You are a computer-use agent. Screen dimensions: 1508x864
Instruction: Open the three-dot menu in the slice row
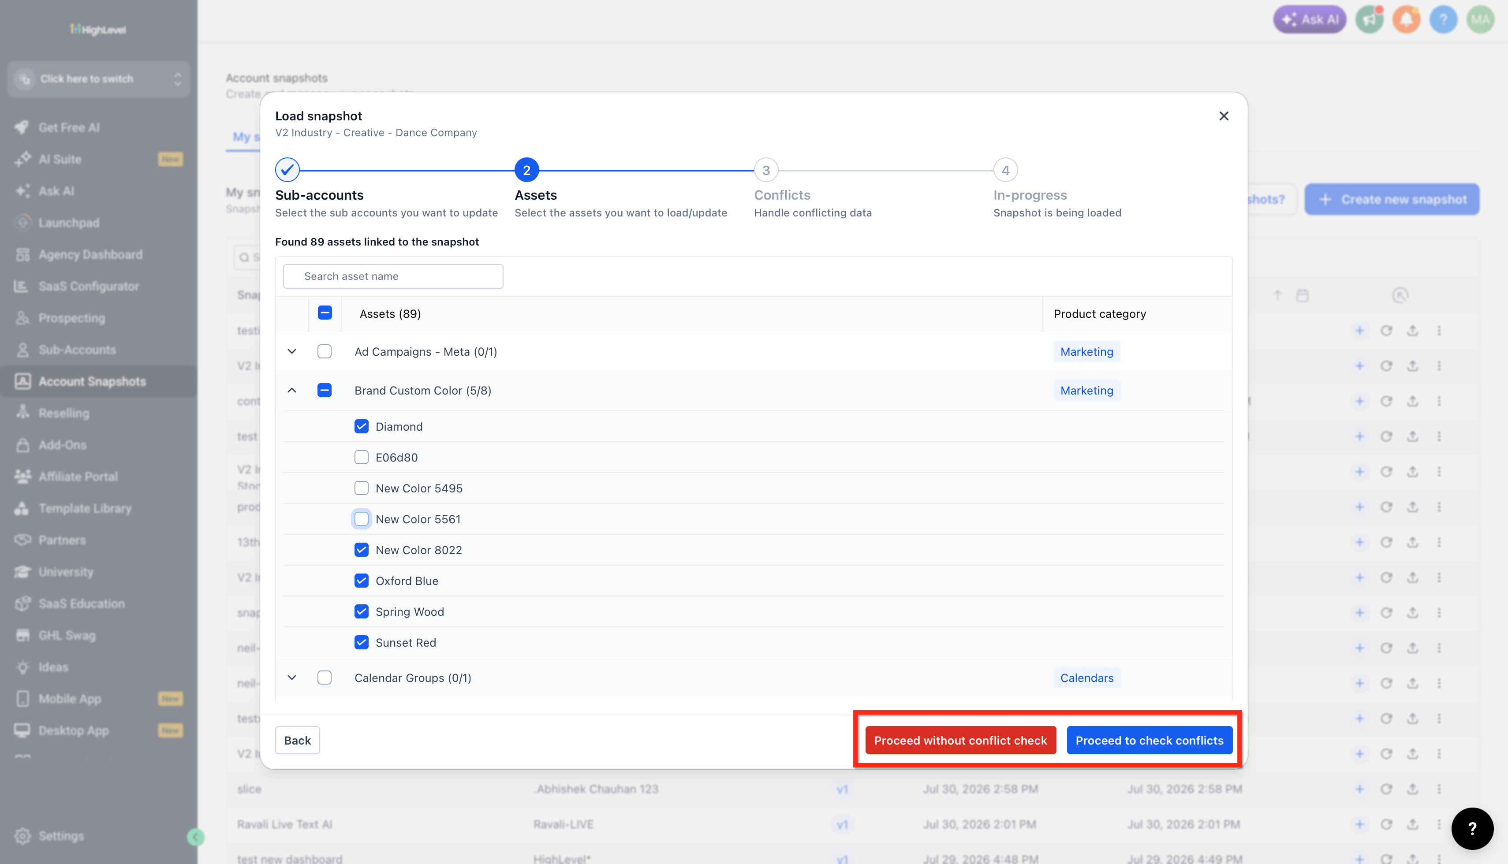click(1439, 789)
